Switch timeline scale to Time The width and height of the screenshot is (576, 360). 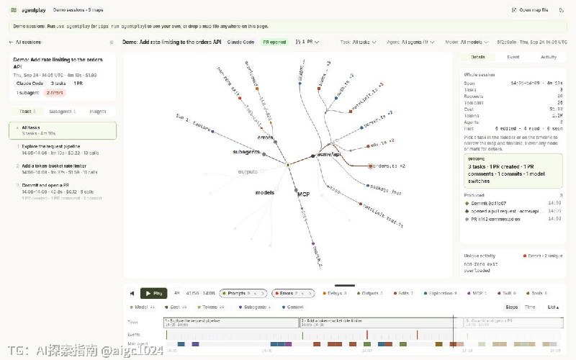[x=530, y=307]
